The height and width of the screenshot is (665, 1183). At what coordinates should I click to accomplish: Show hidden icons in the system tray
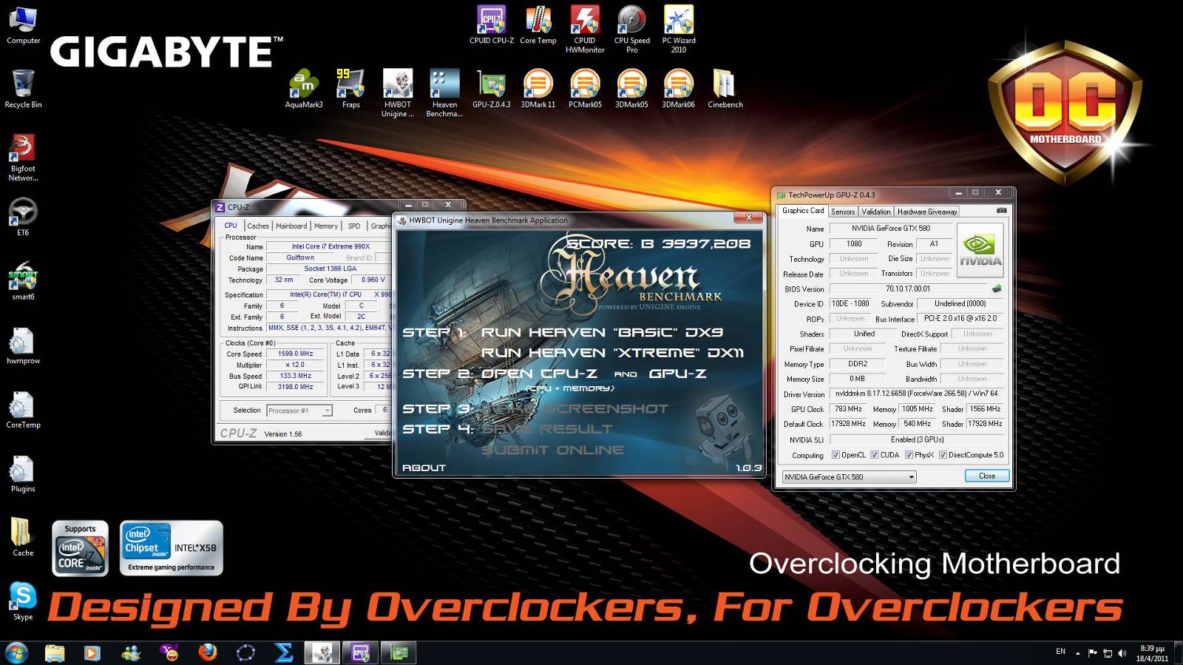[x=1077, y=653]
